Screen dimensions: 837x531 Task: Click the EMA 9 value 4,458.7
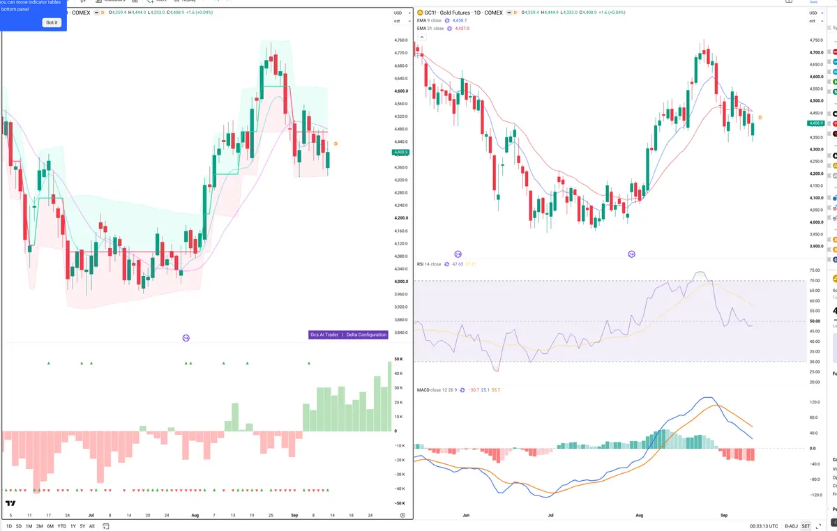460,21
